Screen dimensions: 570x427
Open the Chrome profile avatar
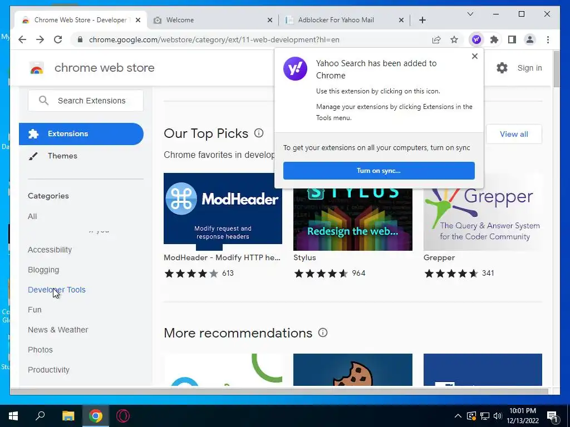coord(530,39)
